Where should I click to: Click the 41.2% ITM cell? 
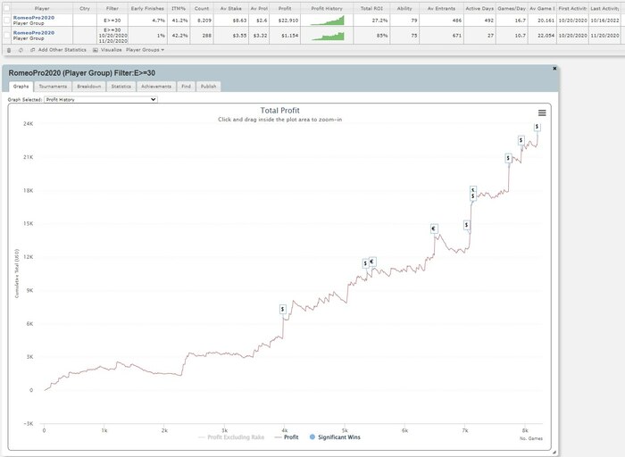click(179, 21)
